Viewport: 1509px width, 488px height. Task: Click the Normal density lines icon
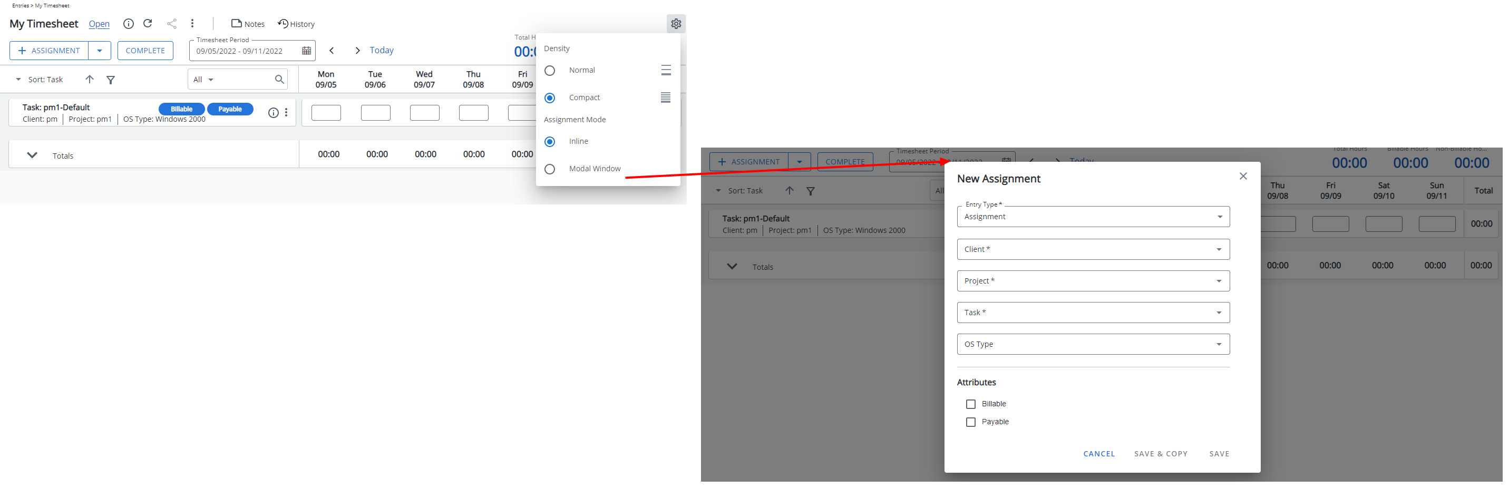click(666, 70)
